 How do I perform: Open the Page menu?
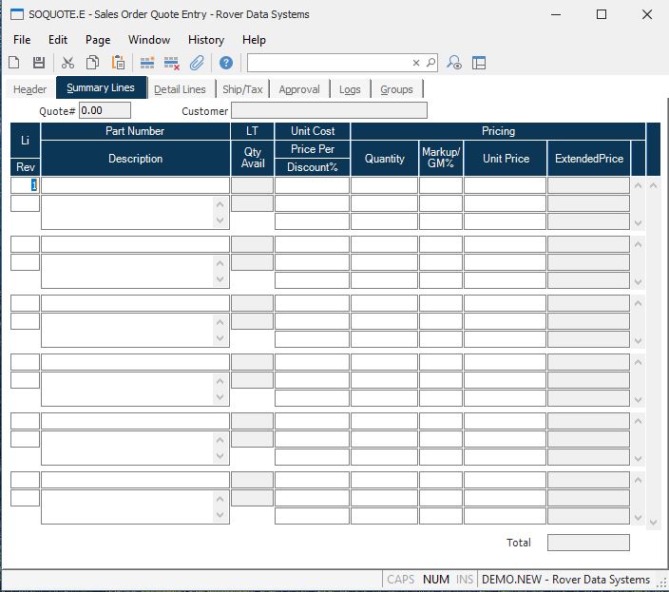pos(98,40)
